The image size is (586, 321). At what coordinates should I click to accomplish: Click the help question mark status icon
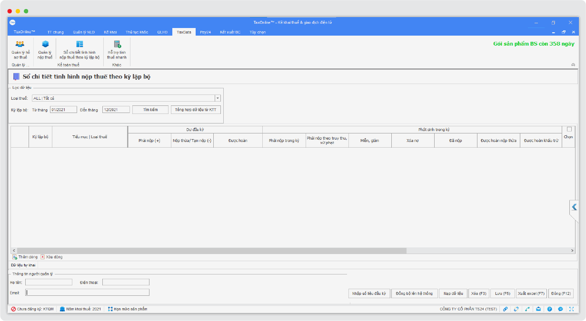pyautogui.click(x=549, y=309)
